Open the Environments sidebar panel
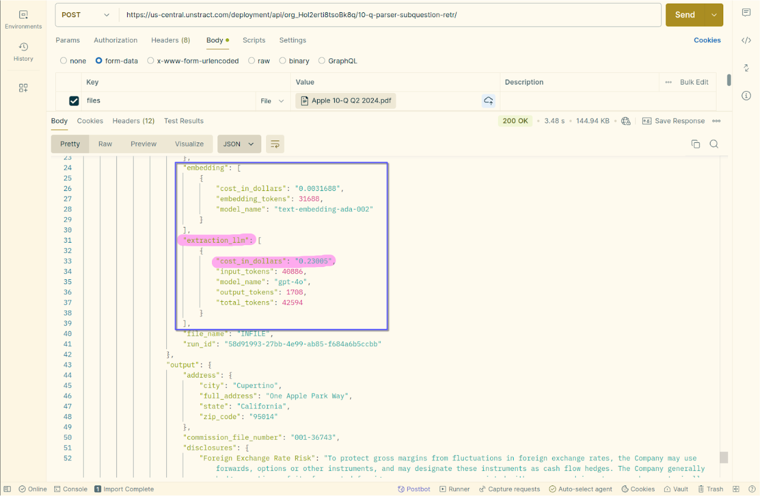 click(23, 19)
